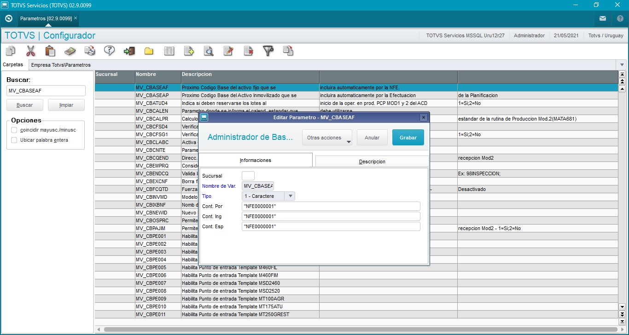The height and width of the screenshot is (335, 629).
Task: Click the yellow folder icon
Action: (149, 51)
